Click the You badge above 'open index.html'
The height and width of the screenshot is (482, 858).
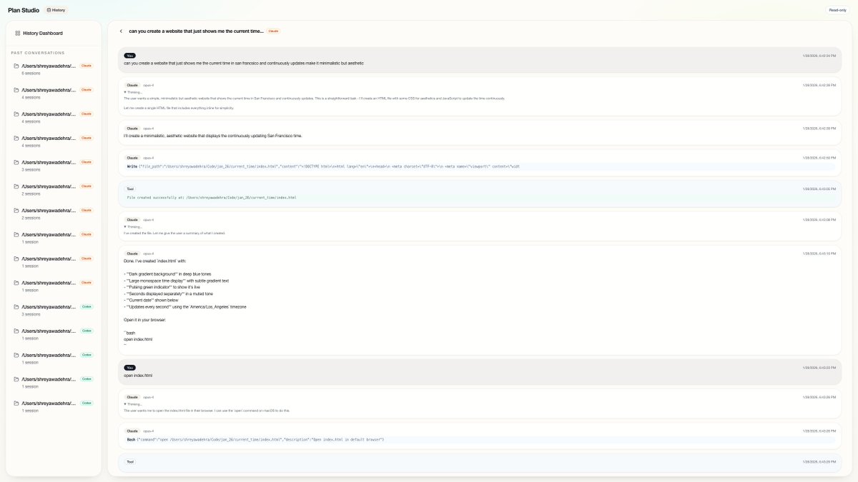129,368
